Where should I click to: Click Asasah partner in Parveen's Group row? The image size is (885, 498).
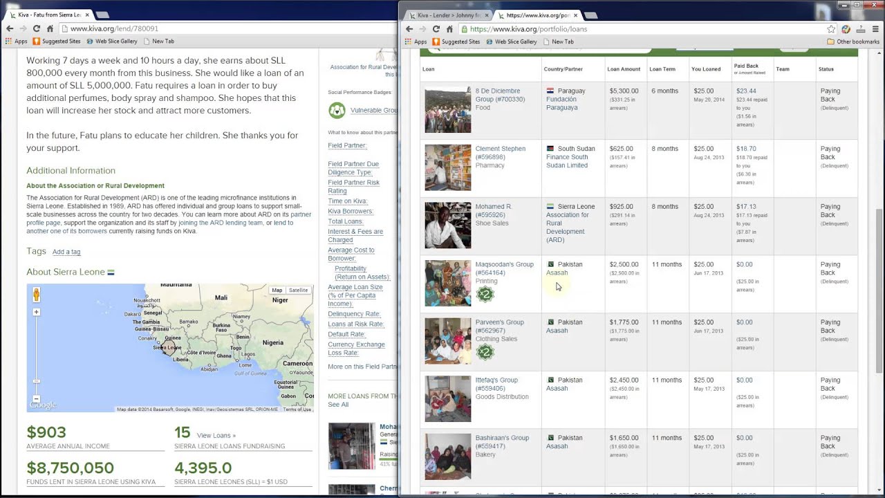(557, 331)
